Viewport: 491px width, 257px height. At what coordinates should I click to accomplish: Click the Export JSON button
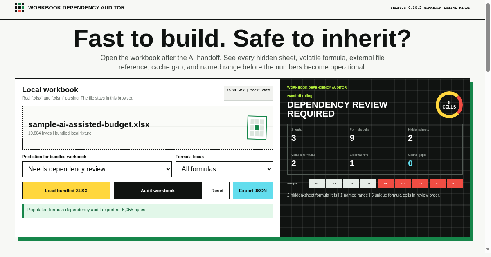pyautogui.click(x=253, y=191)
